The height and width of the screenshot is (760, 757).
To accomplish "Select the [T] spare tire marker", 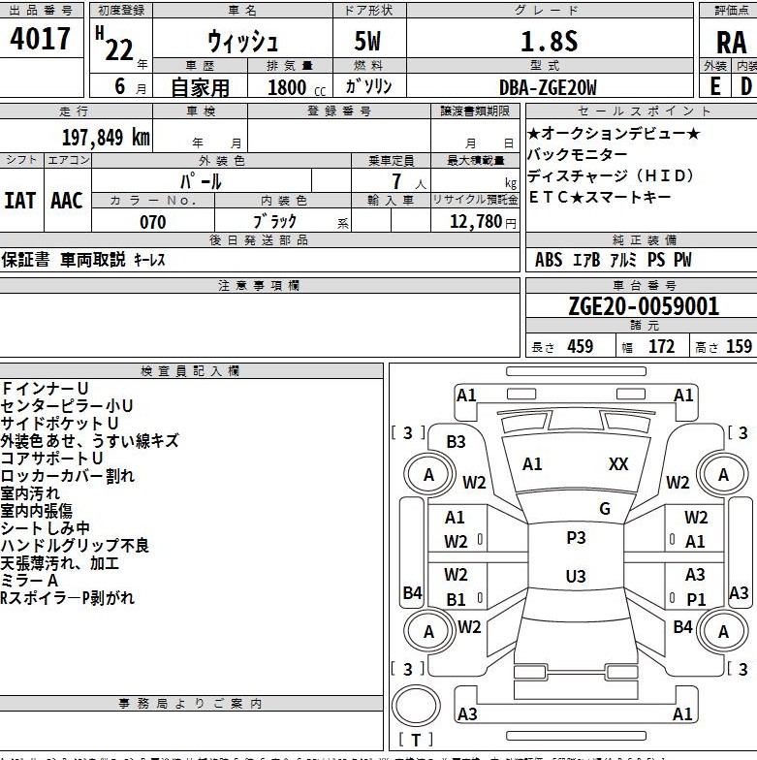I will (415, 740).
